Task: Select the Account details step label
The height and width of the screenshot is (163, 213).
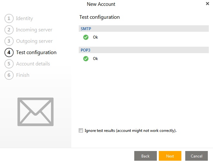Action: click(x=33, y=64)
